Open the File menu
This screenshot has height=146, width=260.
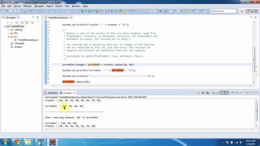3,6
